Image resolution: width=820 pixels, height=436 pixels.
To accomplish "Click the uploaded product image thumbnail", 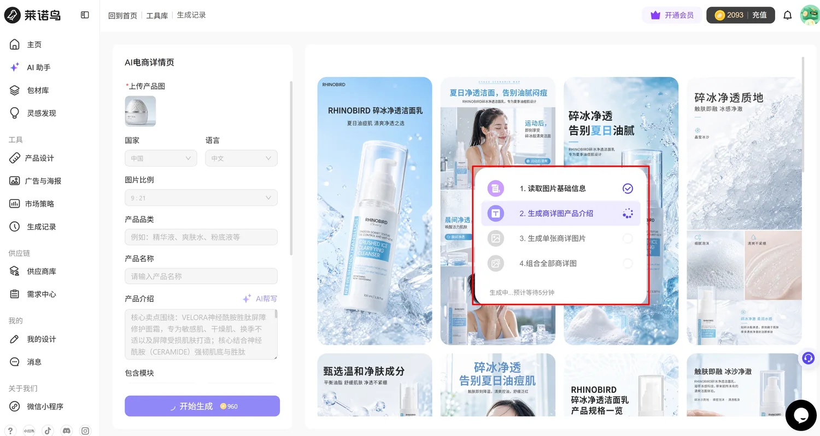I will tap(140, 111).
